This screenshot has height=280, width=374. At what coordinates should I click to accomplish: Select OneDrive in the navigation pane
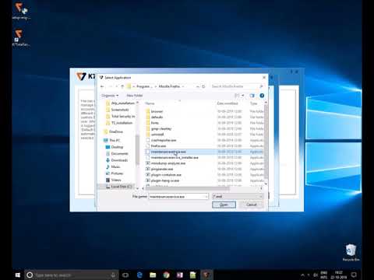116,131
